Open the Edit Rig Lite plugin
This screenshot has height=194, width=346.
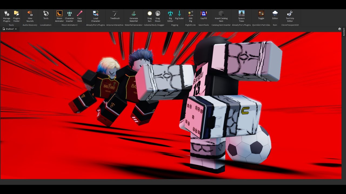[x=191, y=16]
